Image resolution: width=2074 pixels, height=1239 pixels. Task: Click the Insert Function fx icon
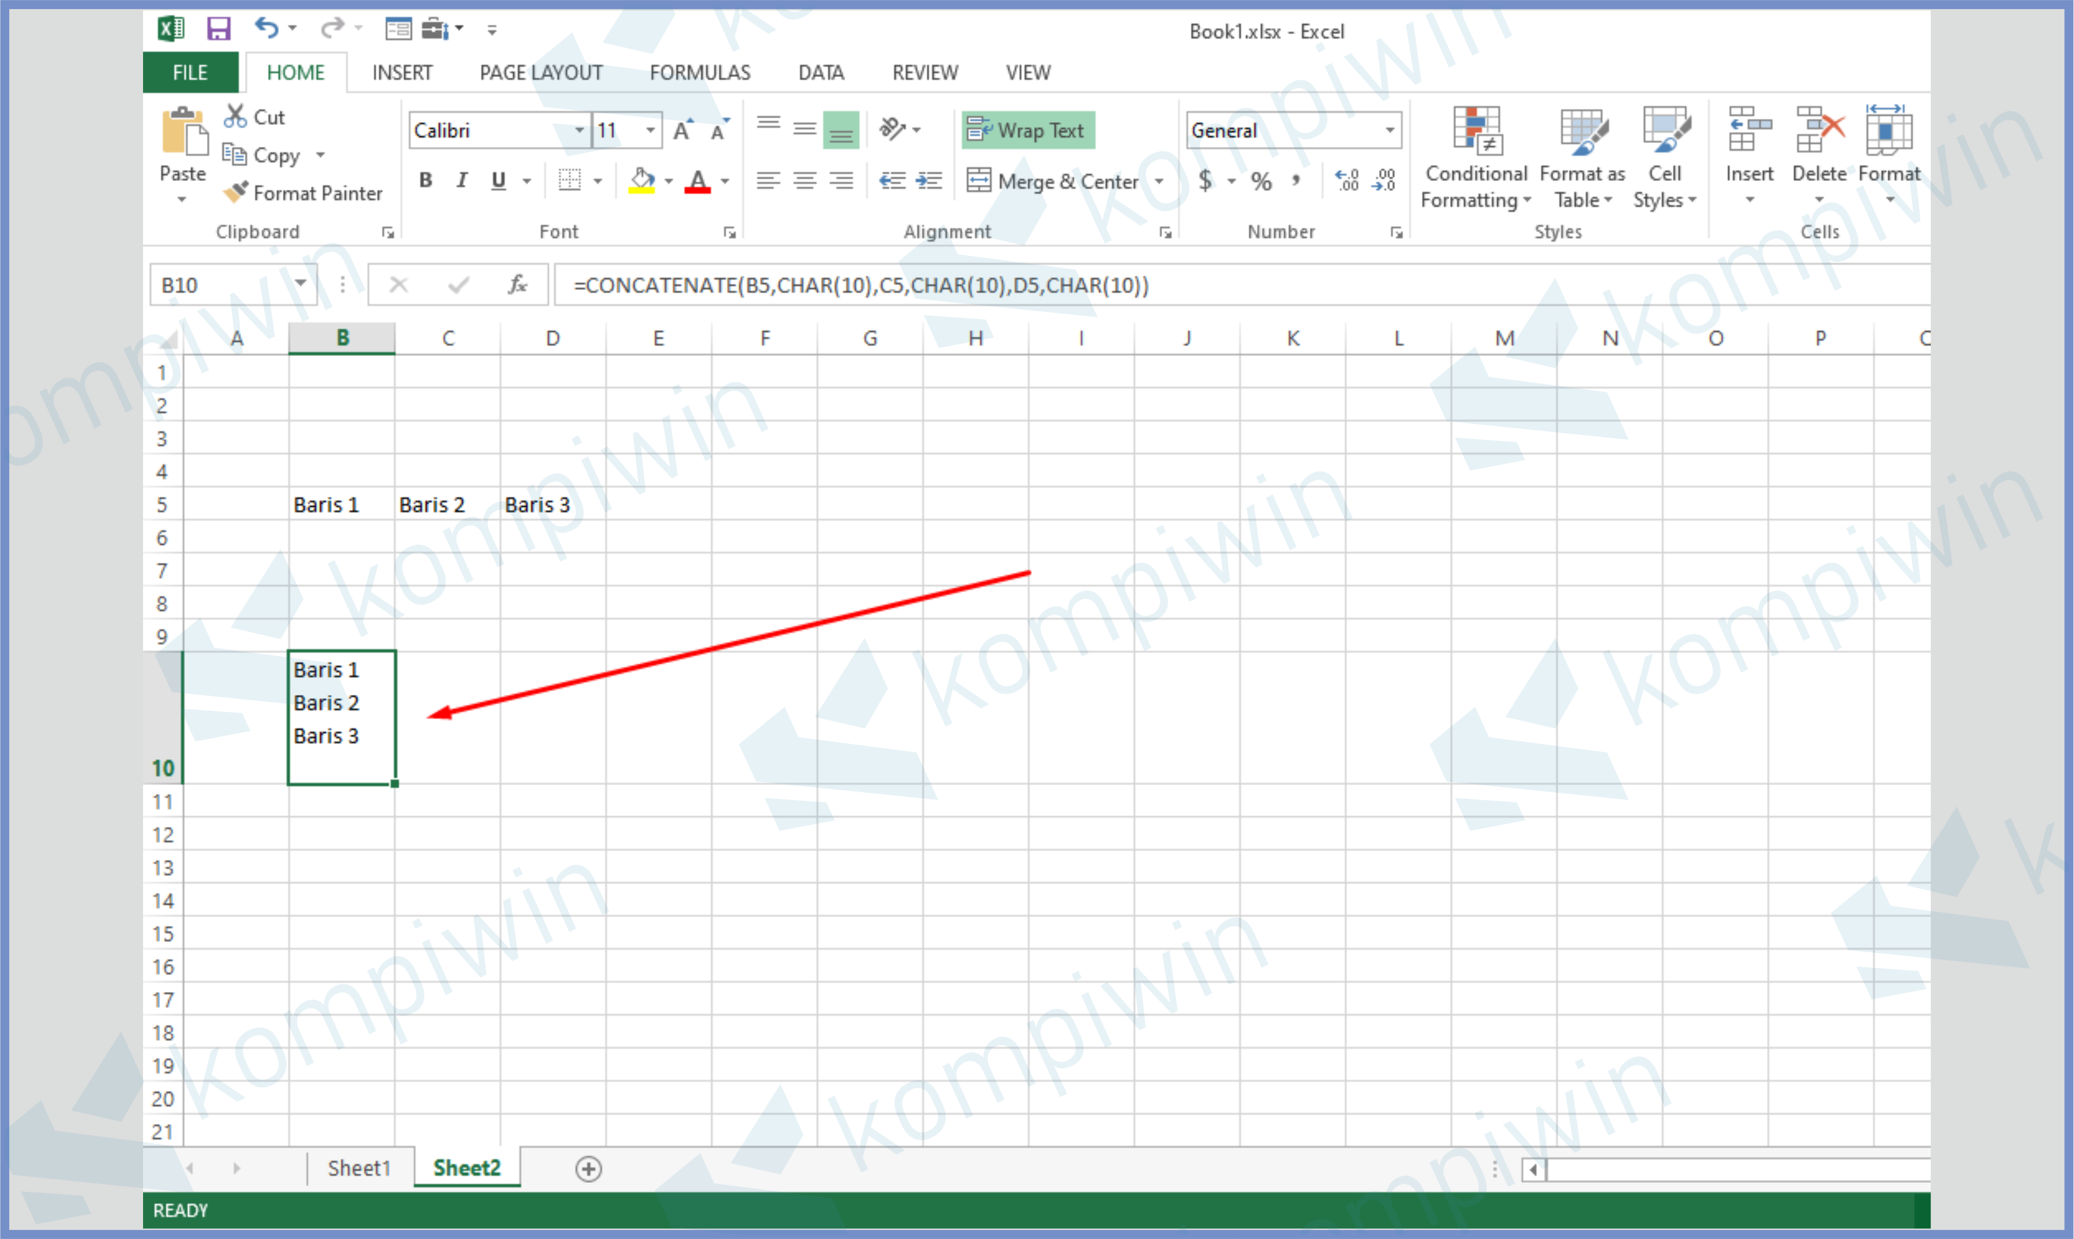[517, 285]
